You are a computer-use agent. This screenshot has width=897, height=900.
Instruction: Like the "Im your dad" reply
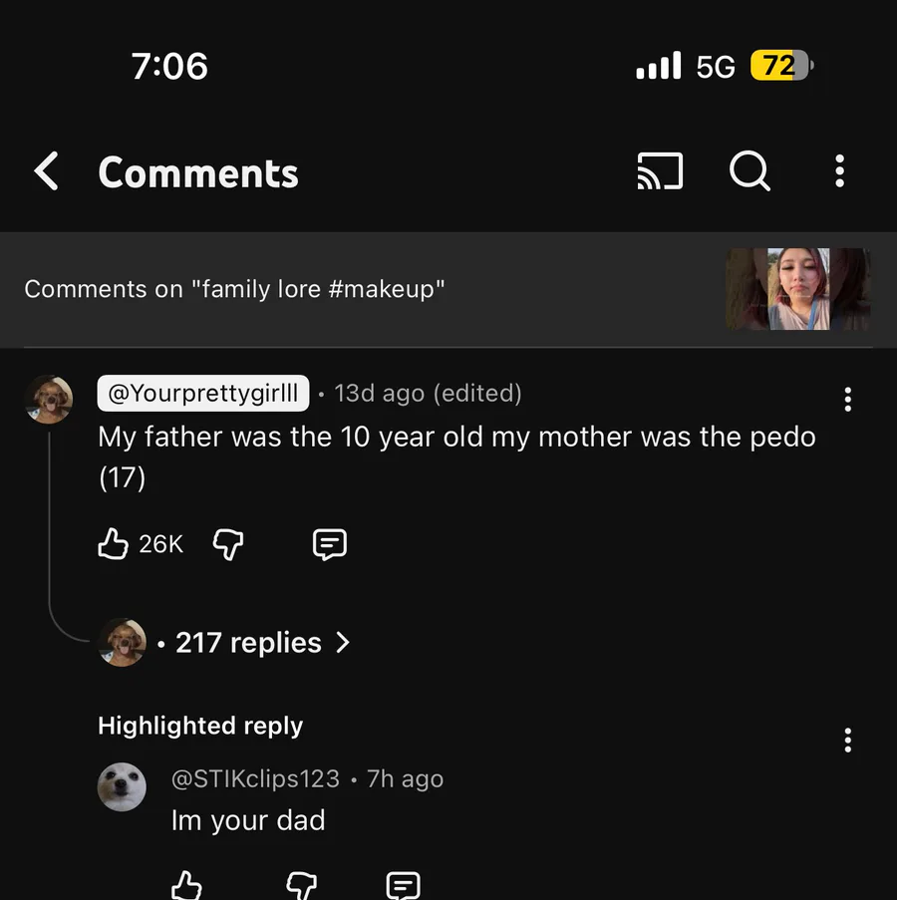coord(186,885)
